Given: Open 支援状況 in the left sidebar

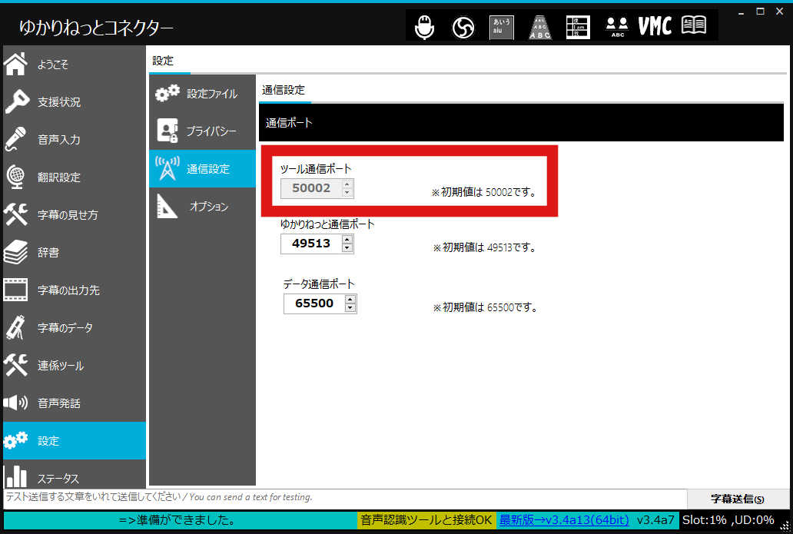Looking at the screenshot, I should pyautogui.click(x=75, y=101).
